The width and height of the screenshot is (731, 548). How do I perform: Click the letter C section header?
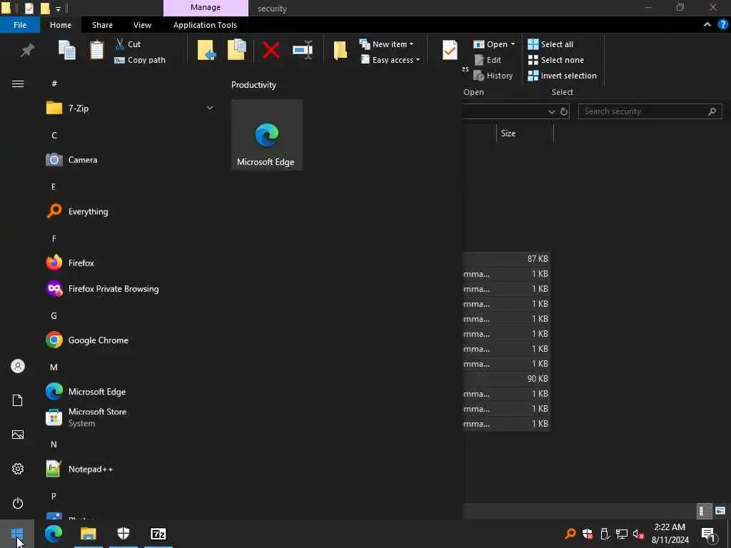(54, 136)
